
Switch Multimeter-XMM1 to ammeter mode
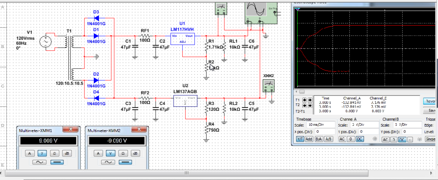(29, 153)
